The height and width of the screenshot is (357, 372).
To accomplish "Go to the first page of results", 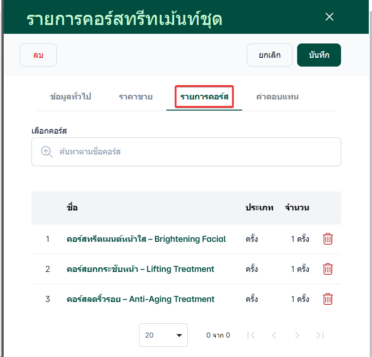I will tap(251, 335).
